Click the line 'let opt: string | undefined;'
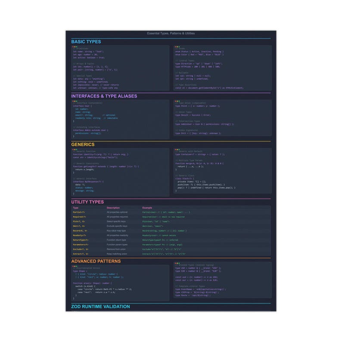Viewport: 342px width, 342px height. coord(192,79)
